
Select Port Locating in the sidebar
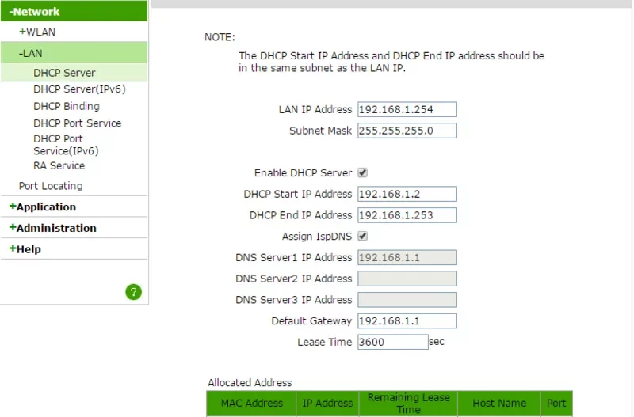tap(51, 186)
